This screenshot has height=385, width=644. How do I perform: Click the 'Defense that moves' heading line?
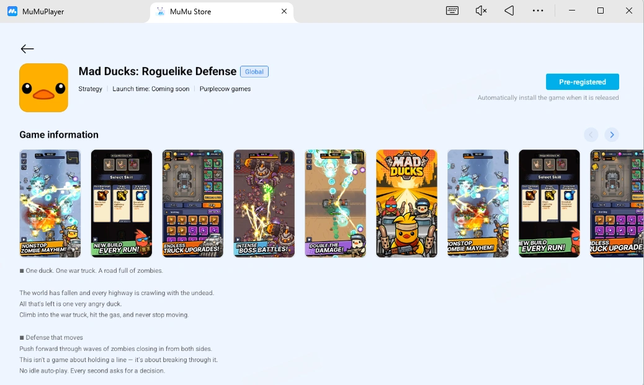(x=51, y=337)
